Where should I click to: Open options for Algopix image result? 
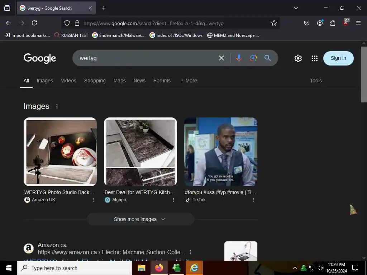point(173,200)
